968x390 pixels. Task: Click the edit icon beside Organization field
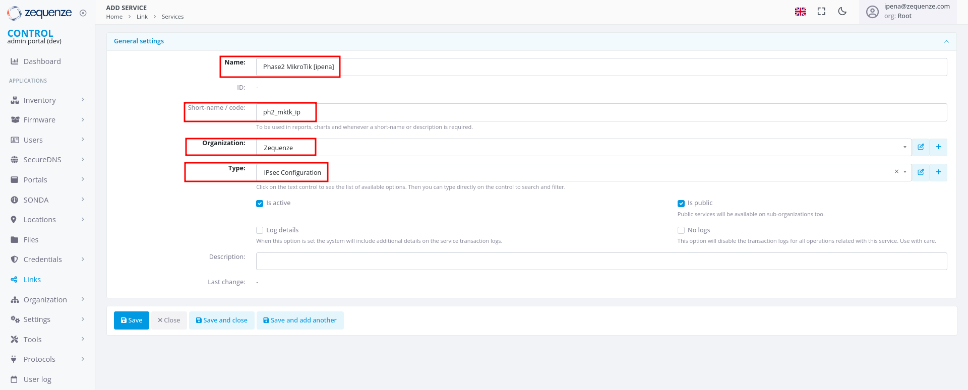coord(921,147)
